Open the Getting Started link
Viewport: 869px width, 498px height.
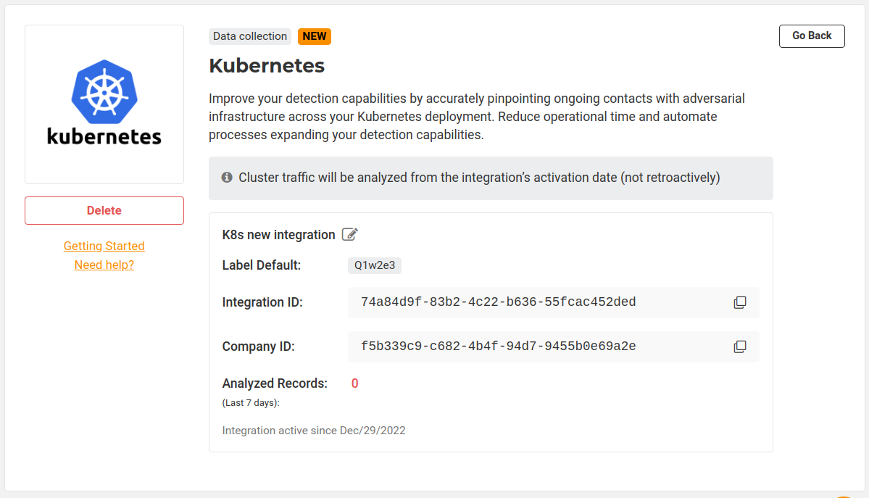click(104, 246)
